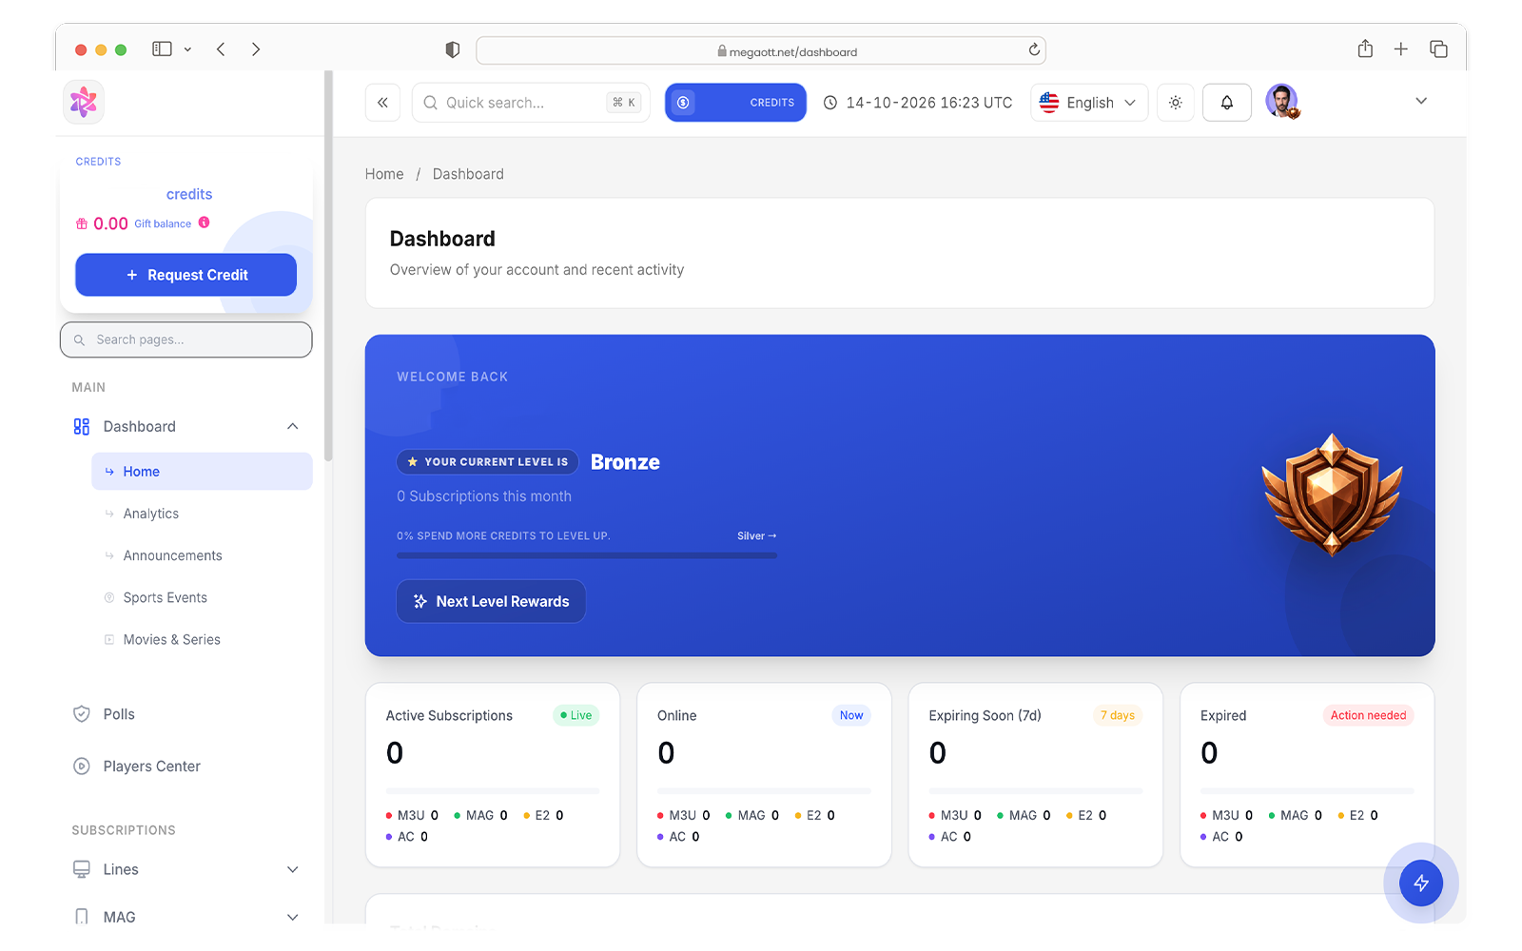The height and width of the screenshot is (951, 1522).
Task: Click the bronze shield badge
Action: point(1332,495)
